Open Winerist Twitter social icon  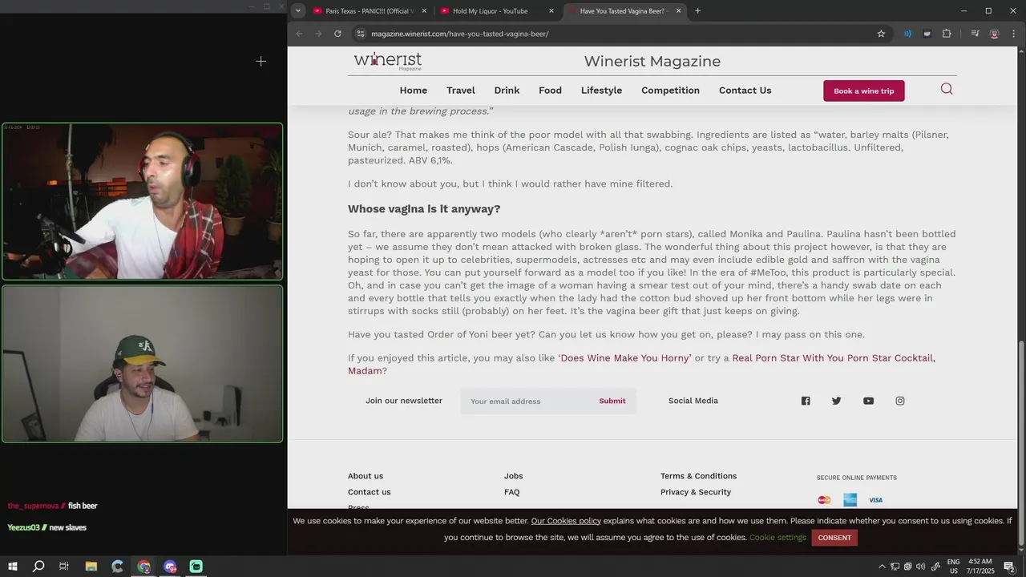click(837, 401)
